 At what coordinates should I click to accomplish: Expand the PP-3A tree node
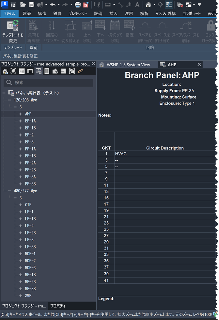click(21, 177)
